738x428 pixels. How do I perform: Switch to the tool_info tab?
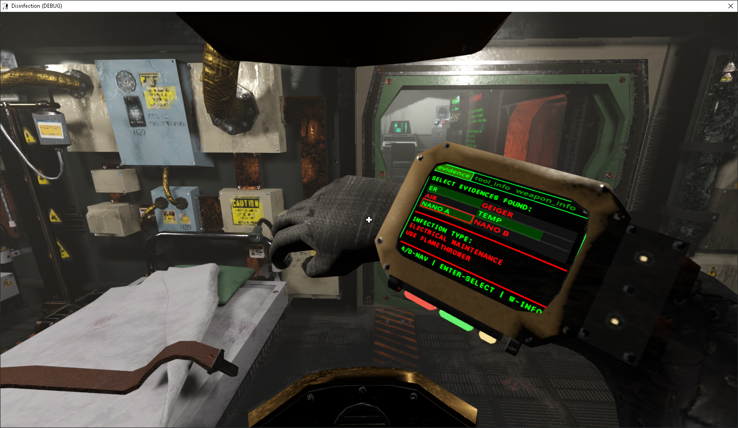point(492,183)
